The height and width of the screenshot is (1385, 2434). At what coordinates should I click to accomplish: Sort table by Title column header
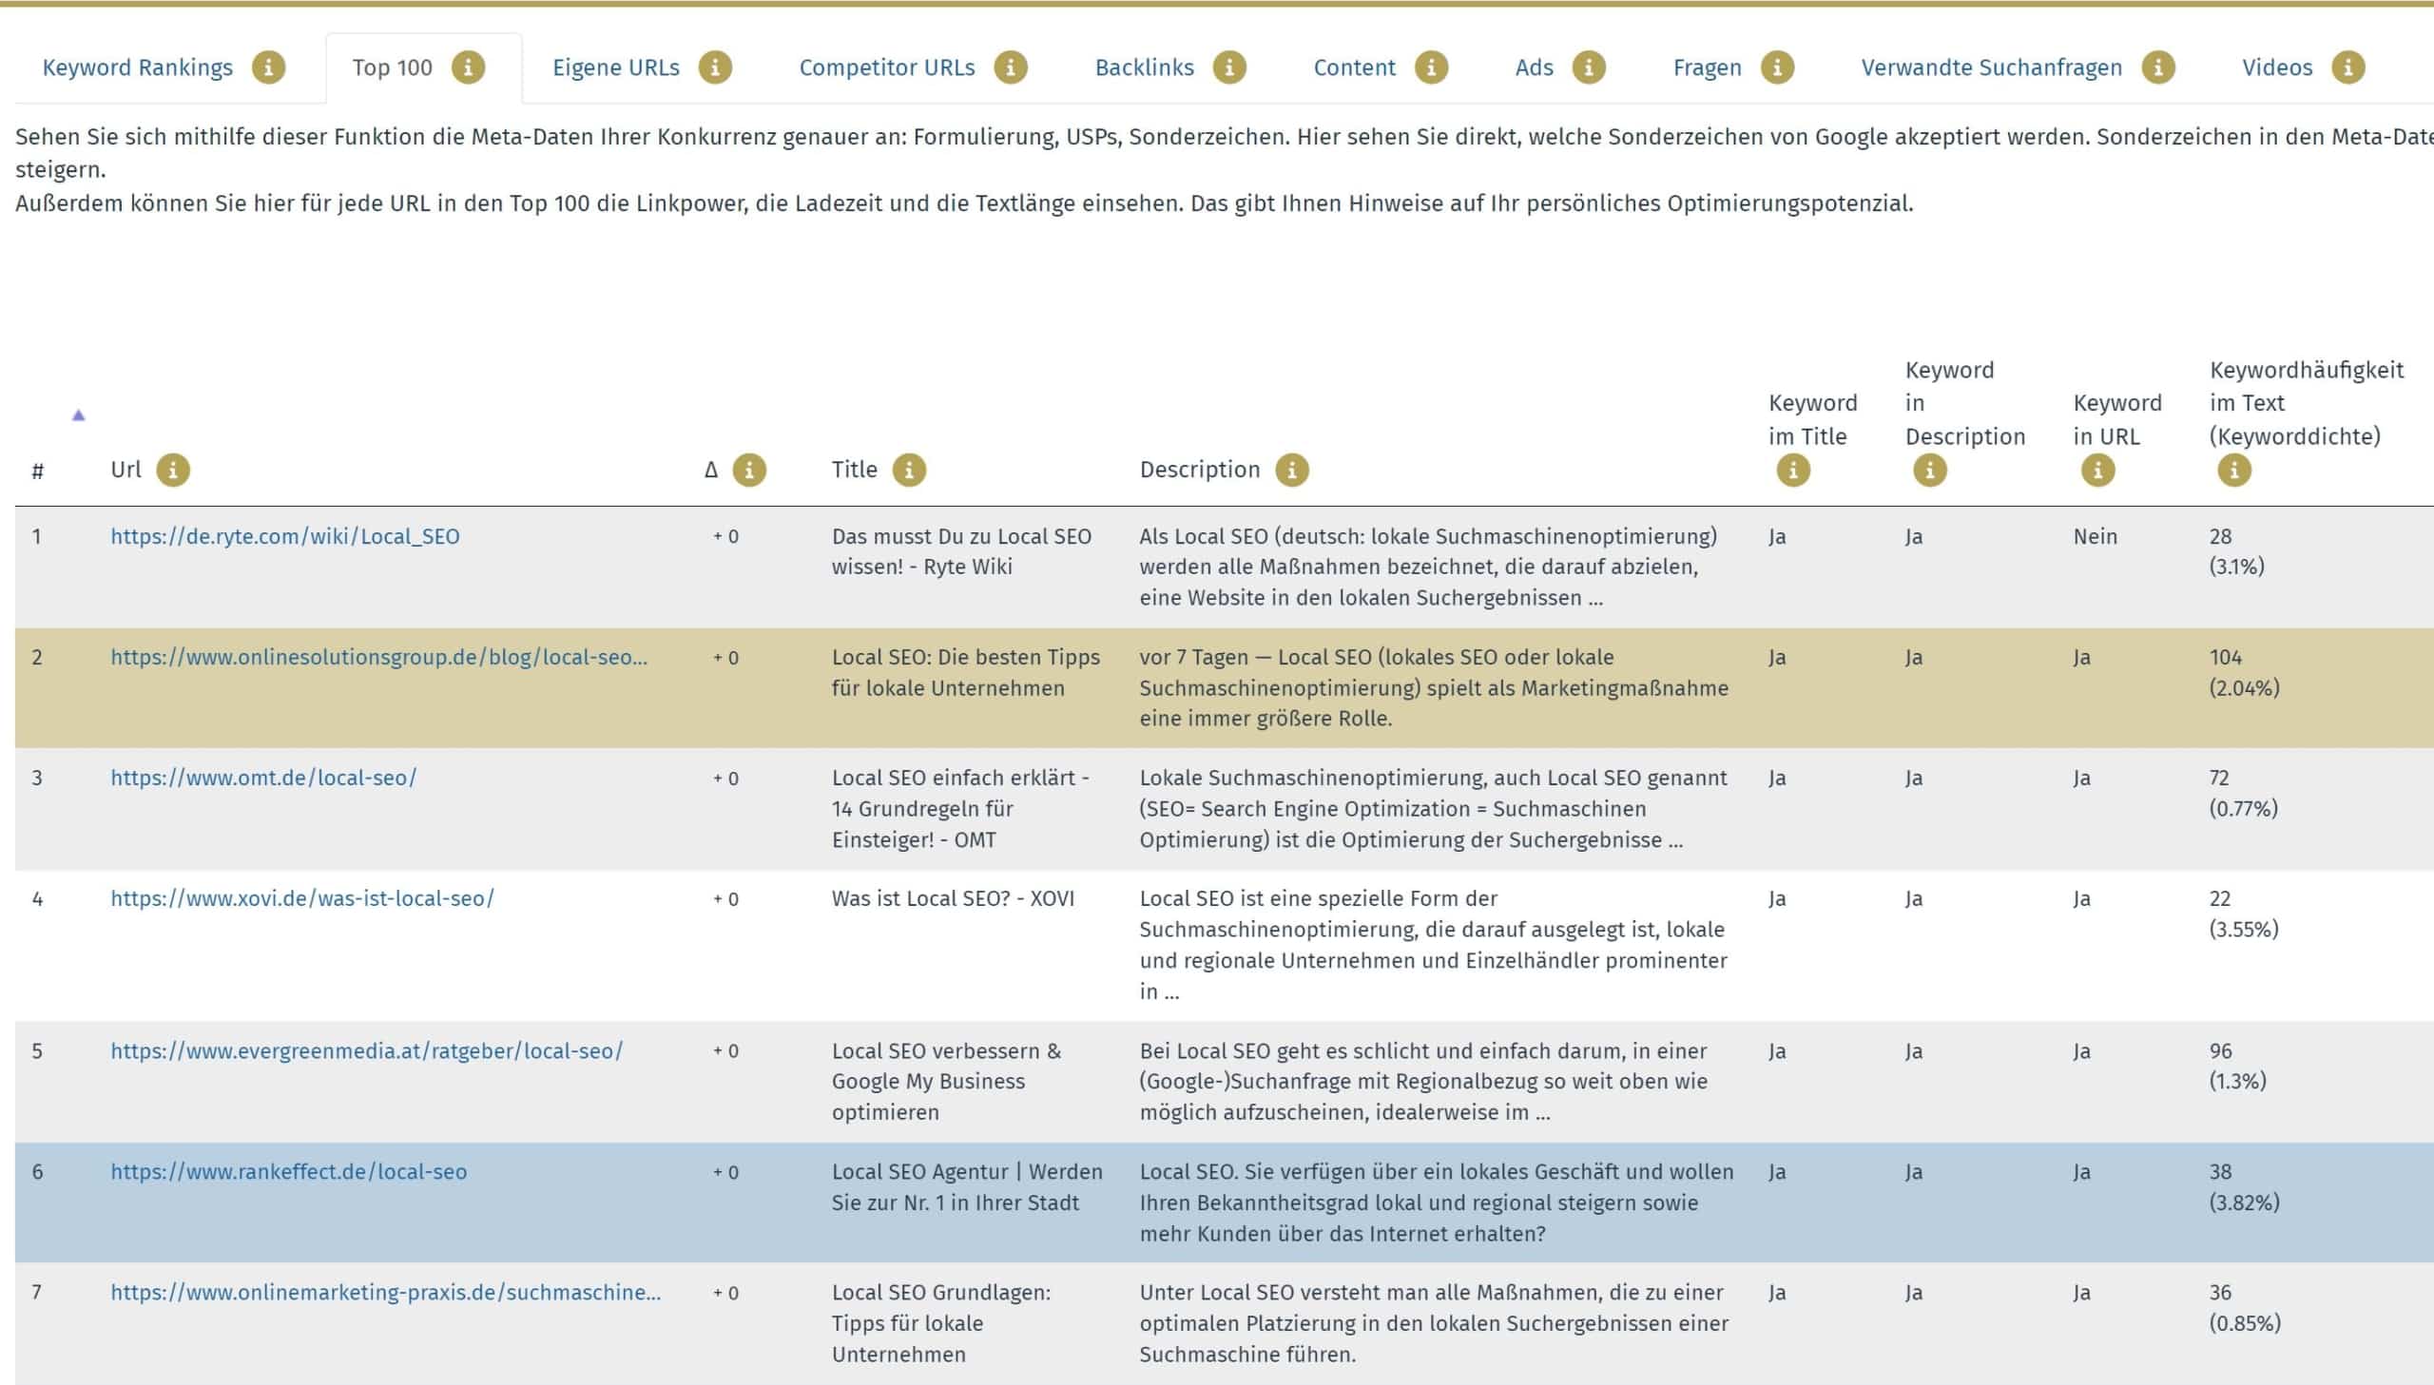click(854, 470)
